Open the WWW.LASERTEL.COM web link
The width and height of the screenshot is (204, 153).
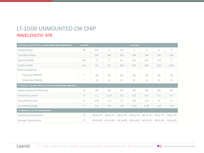[143, 146]
